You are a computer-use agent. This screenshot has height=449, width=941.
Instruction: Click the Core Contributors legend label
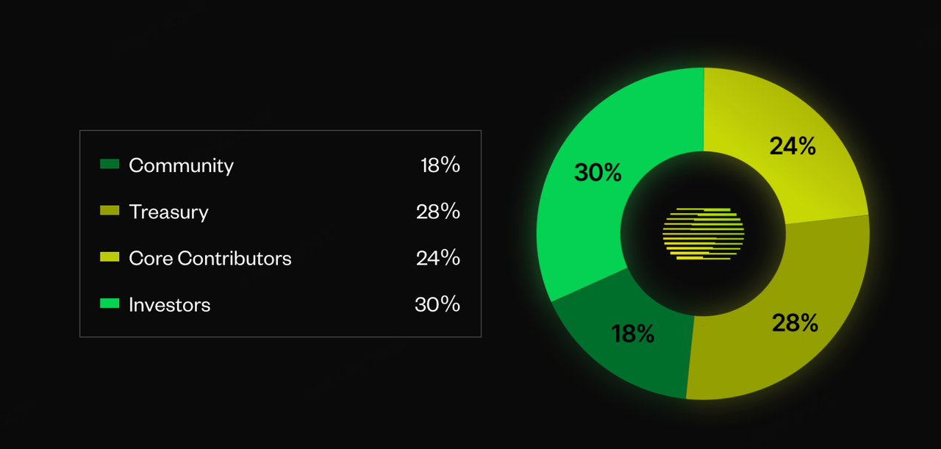(210, 258)
